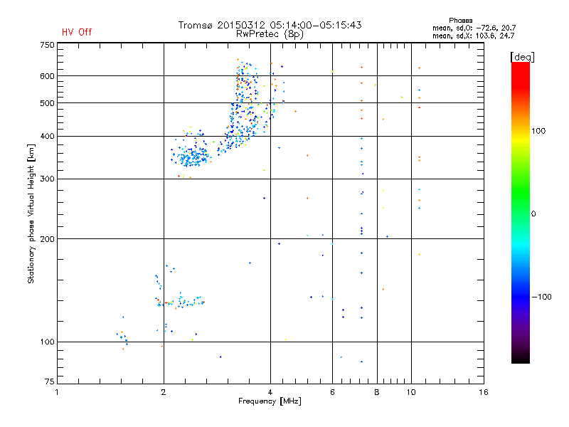Click the Frequency [MHz] axis label
This screenshot has height=427, width=569.
(270, 402)
